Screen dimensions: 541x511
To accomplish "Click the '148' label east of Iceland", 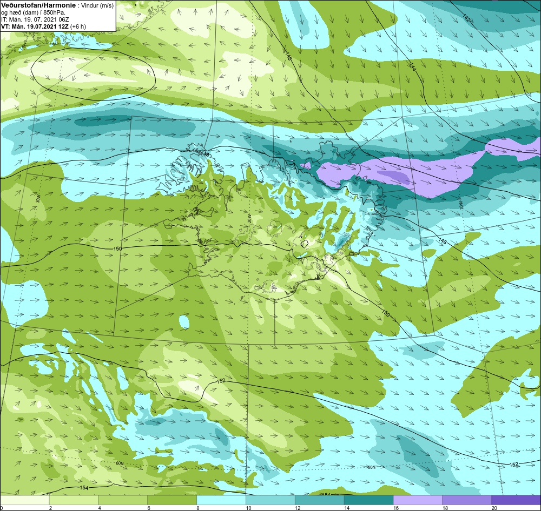I will 442,241.
